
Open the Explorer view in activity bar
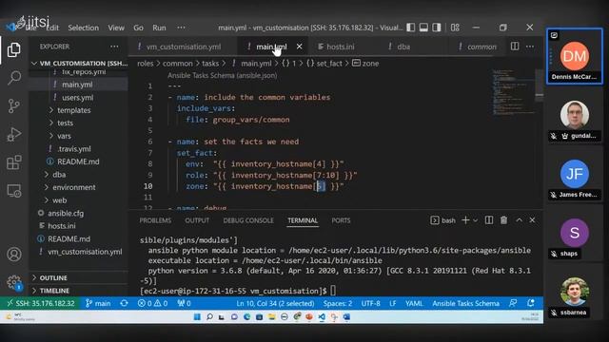[x=14, y=50]
